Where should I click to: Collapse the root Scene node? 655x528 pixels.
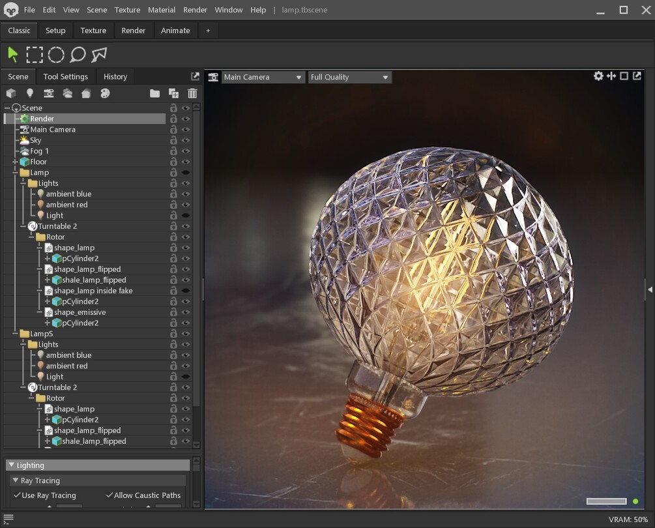pyautogui.click(x=7, y=108)
